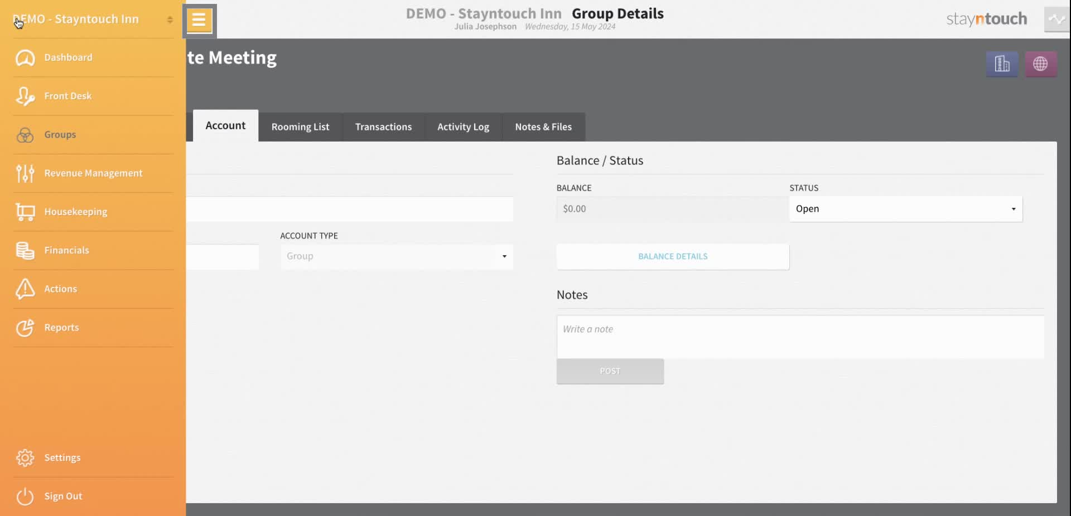The height and width of the screenshot is (516, 1071).
Task: Navigate to Financials in sidebar
Action: tap(93, 250)
